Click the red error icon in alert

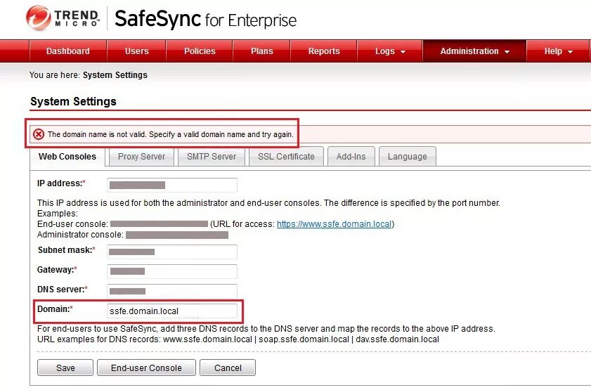39,134
